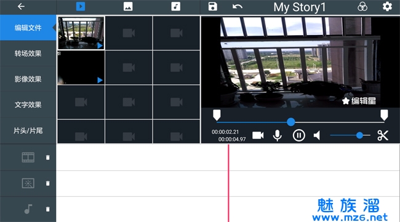
Task: Open the 转场效果 transitions tab
Action: tap(28, 54)
